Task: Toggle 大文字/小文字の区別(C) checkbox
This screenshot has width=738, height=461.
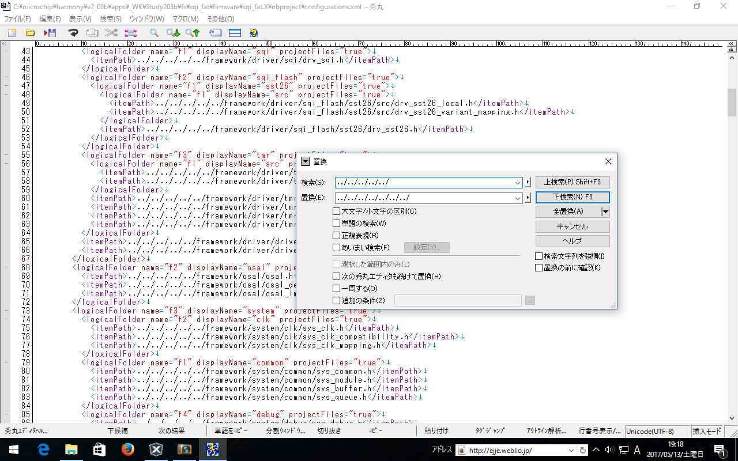Action: coord(337,211)
